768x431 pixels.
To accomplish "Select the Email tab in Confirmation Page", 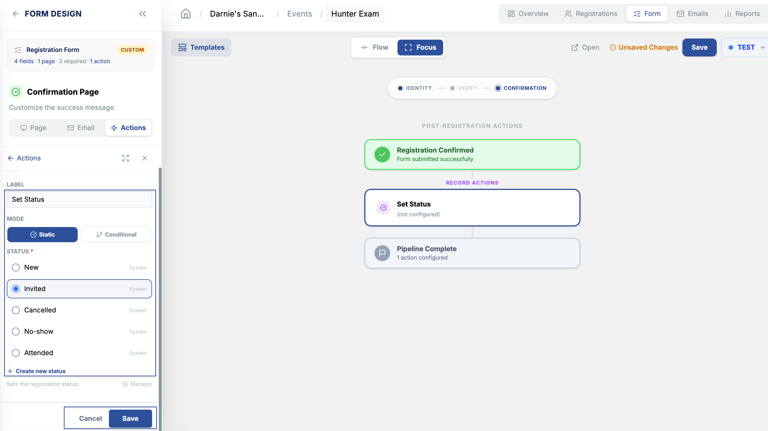I will 81,128.
